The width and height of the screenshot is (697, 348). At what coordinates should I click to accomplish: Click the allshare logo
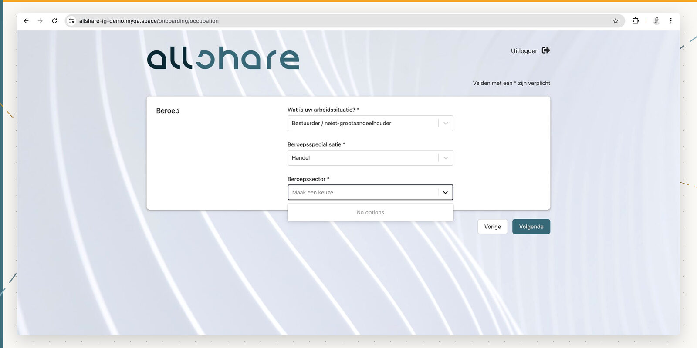coord(223,58)
